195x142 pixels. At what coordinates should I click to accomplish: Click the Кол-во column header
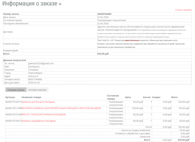(147, 97)
